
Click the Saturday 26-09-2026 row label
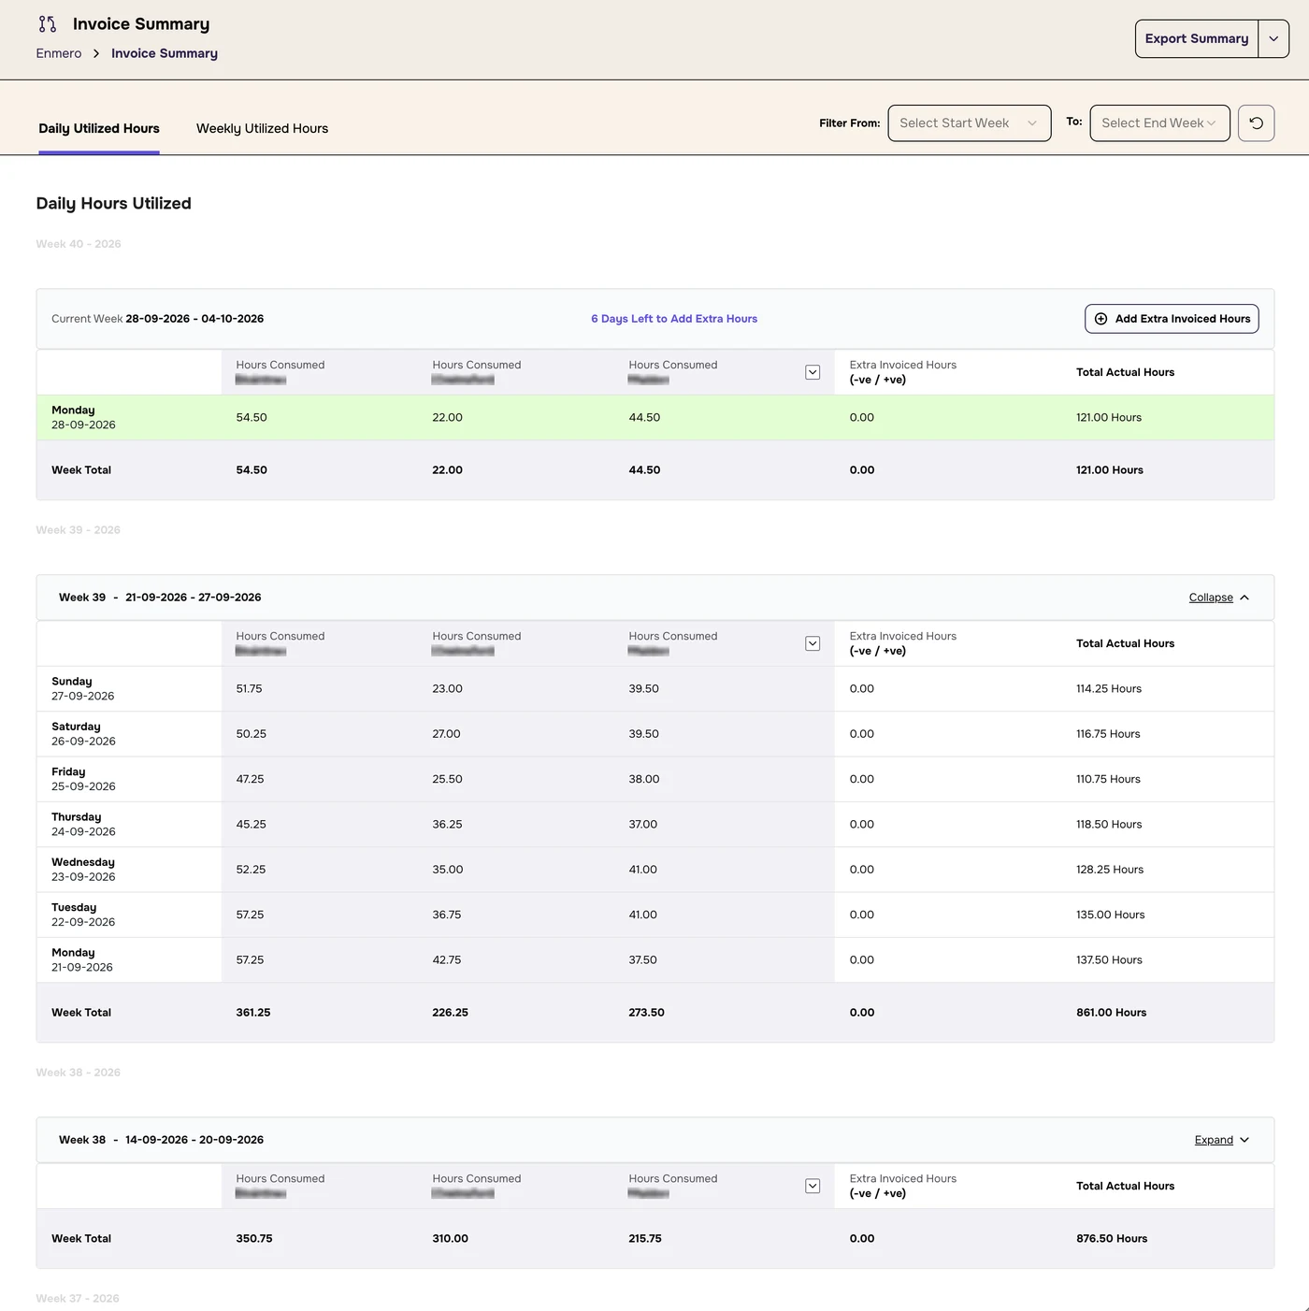(x=83, y=734)
